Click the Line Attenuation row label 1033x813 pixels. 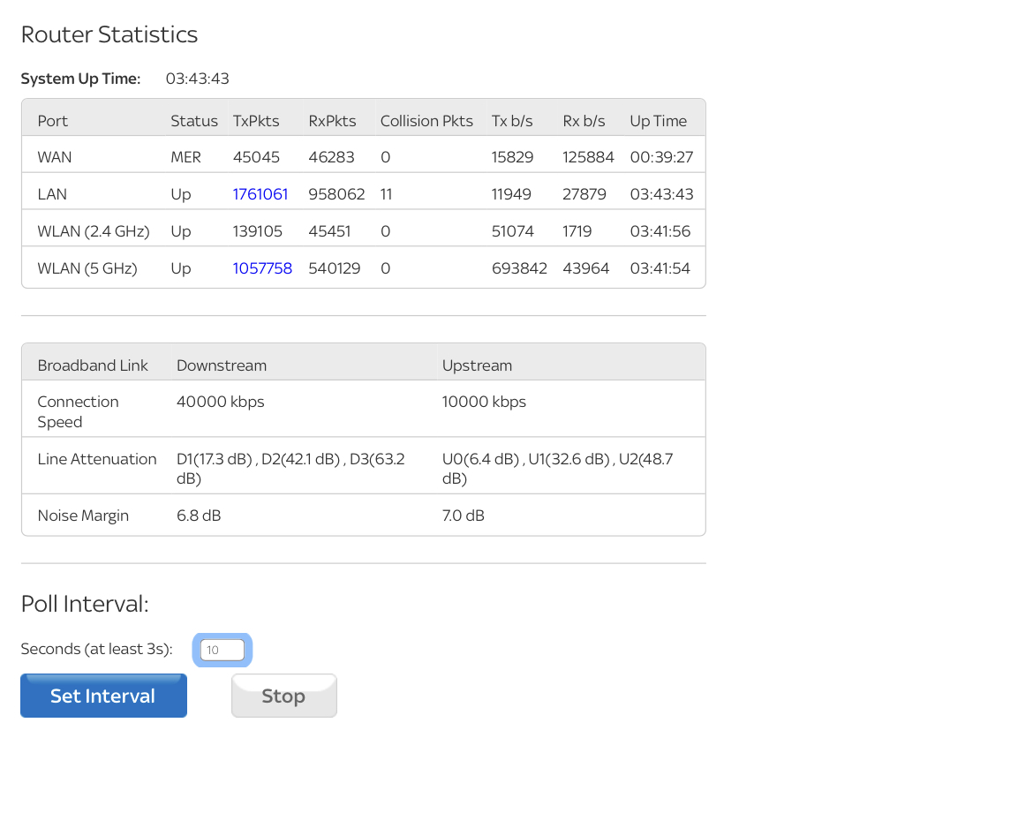coord(97,459)
